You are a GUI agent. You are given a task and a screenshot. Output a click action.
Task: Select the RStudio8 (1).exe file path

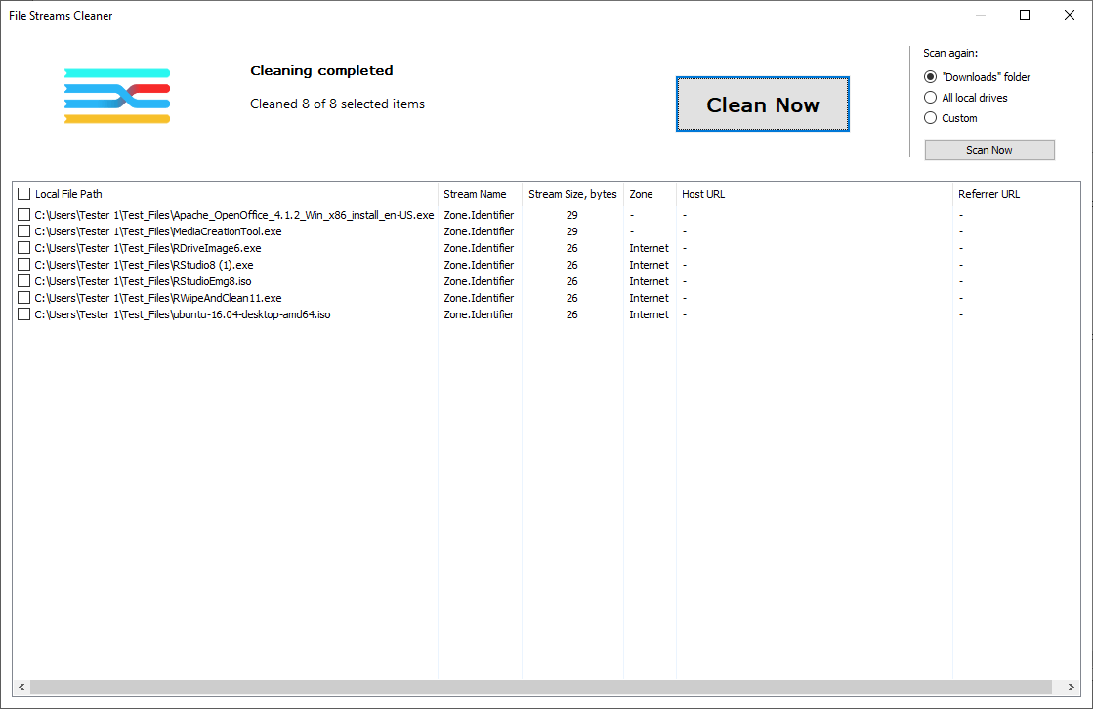145,265
